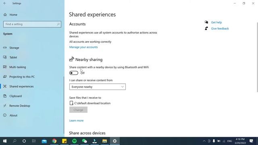Open the Everyone nearby dropdown

(x=98, y=87)
